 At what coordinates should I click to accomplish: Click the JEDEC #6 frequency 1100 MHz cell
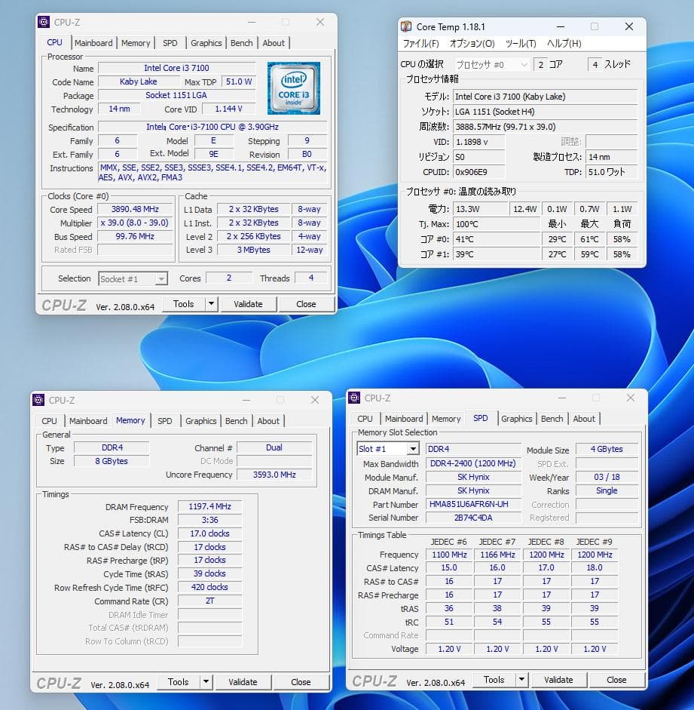[449, 555]
